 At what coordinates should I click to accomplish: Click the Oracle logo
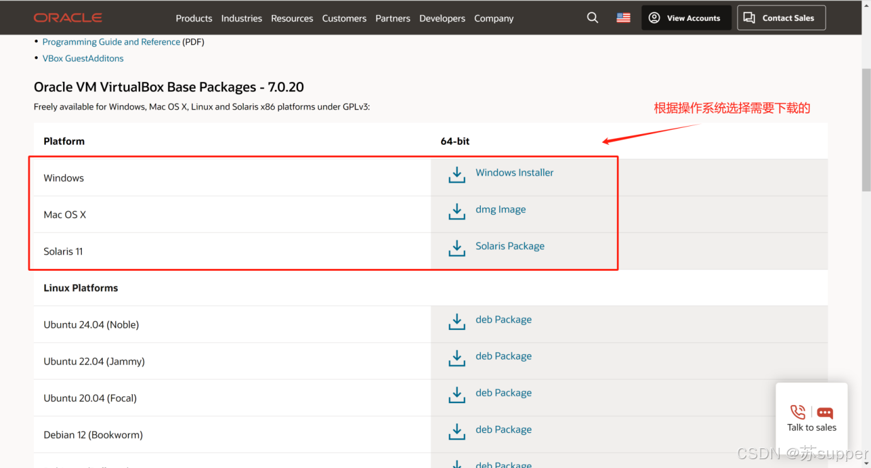(68, 18)
